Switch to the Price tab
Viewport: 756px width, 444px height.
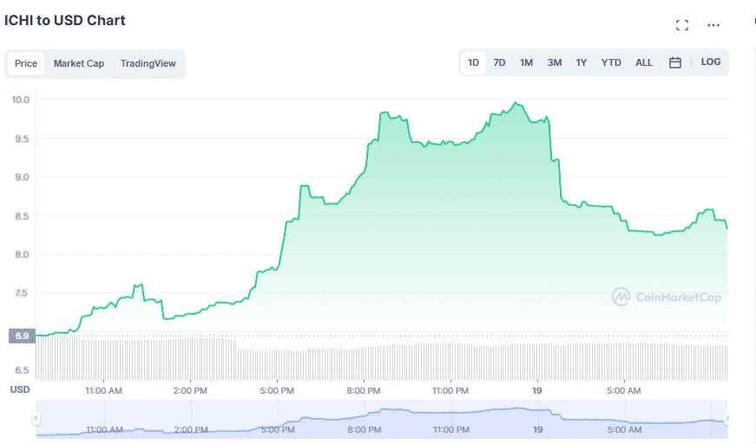(26, 63)
